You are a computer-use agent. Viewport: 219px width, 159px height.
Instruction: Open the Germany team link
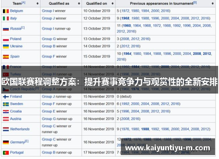18,142
